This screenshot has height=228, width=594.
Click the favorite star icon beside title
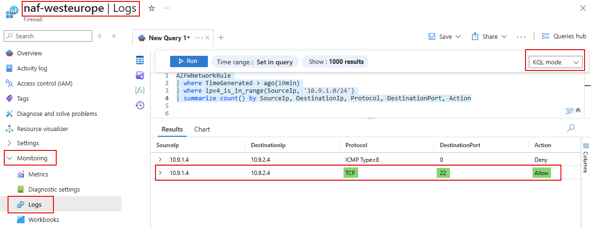[152, 9]
